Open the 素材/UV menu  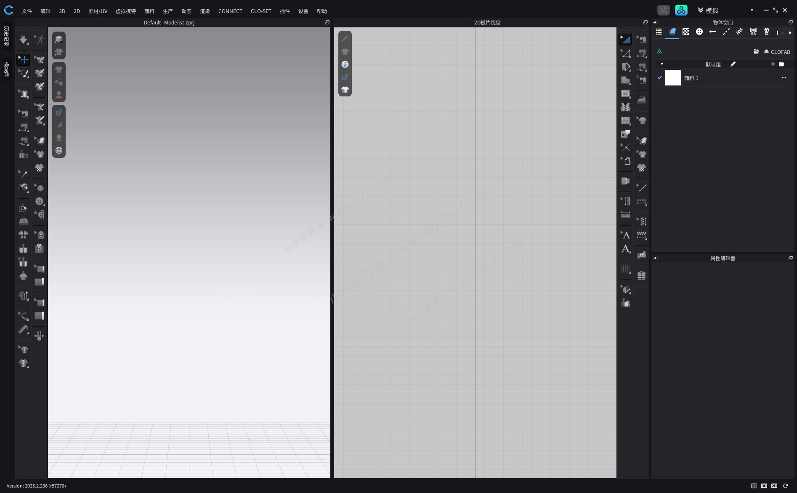(98, 11)
